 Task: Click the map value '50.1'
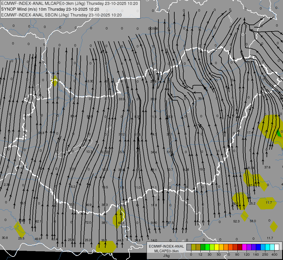coord(236,204)
